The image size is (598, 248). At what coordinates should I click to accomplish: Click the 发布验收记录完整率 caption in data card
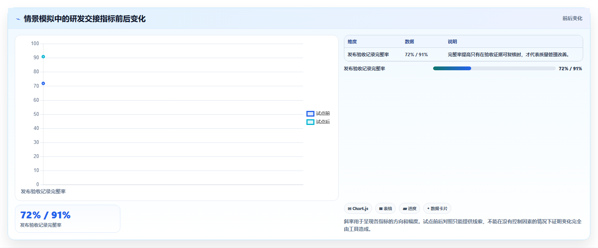coord(41,225)
